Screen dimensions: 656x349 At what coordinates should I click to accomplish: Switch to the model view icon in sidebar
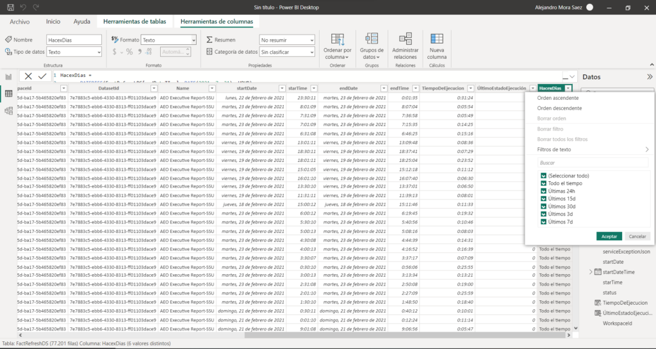pos(9,110)
